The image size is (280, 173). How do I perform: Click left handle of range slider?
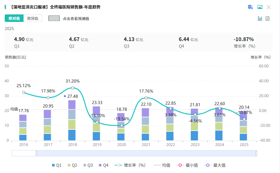[36, 153]
